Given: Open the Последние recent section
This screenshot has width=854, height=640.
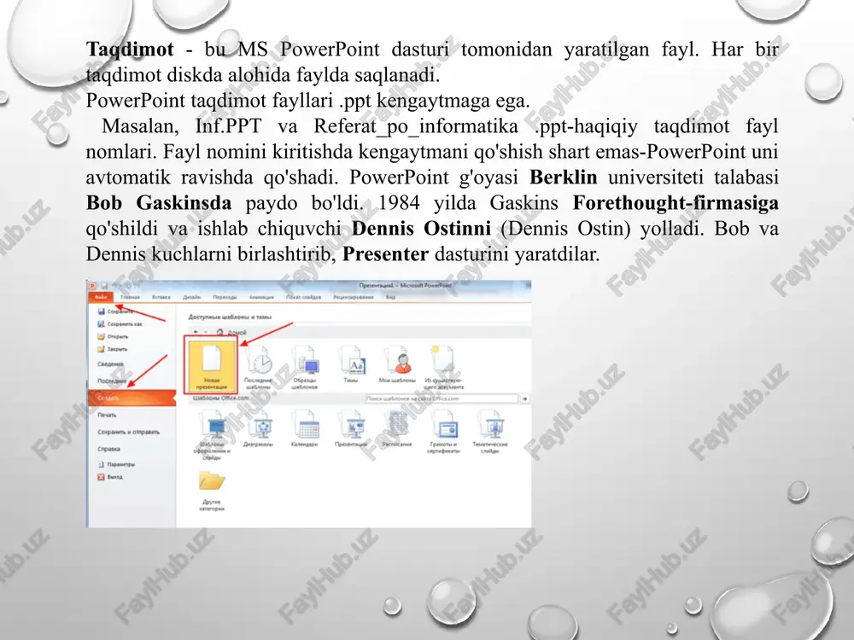Looking at the screenshot, I should (x=112, y=381).
